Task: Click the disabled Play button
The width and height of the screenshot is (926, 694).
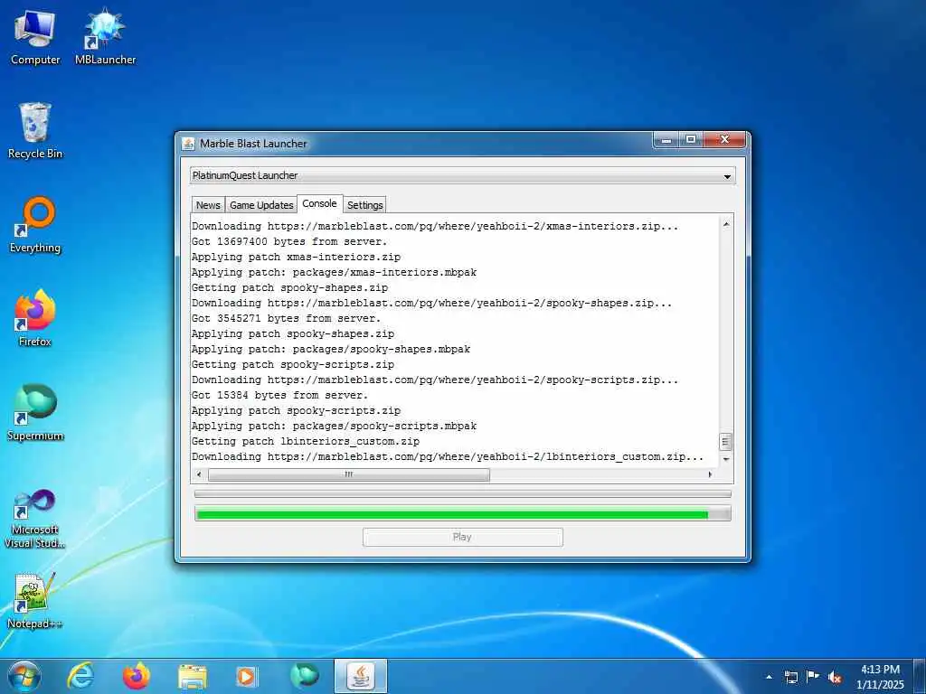Action: (x=462, y=537)
